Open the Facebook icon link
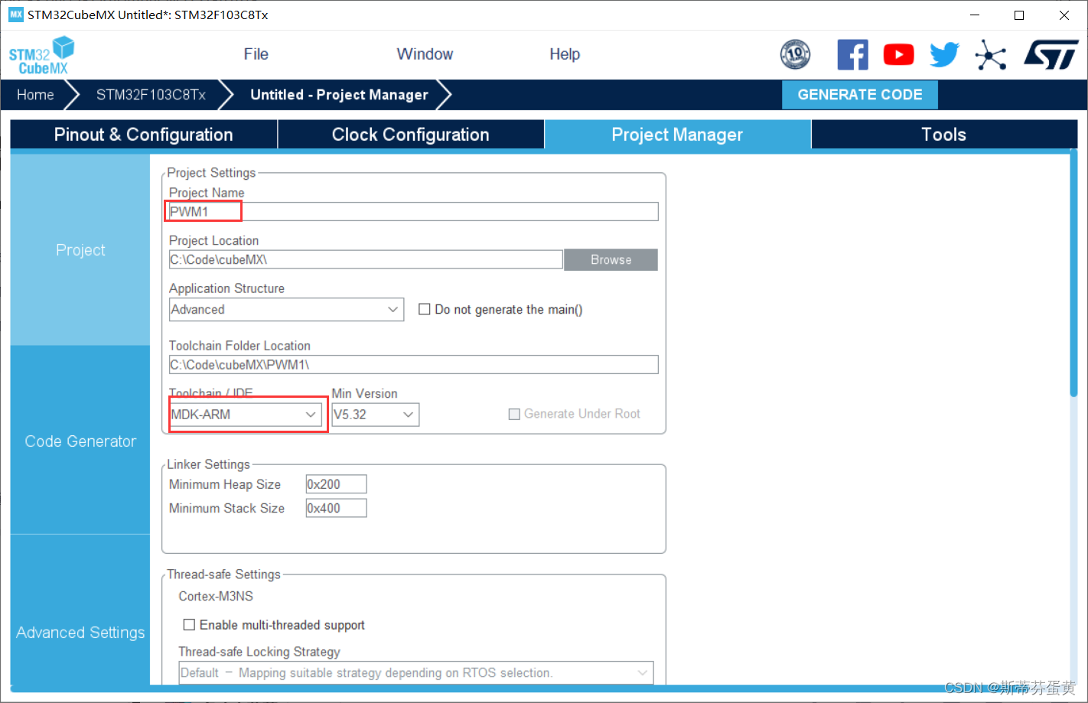 coord(852,54)
